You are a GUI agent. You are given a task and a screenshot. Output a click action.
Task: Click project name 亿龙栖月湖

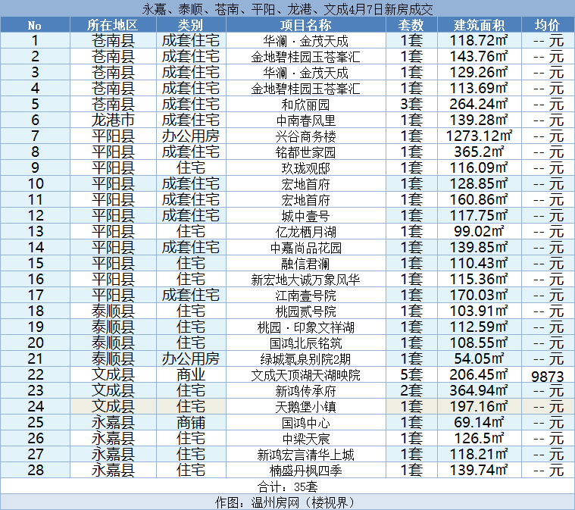pos(305,232)
